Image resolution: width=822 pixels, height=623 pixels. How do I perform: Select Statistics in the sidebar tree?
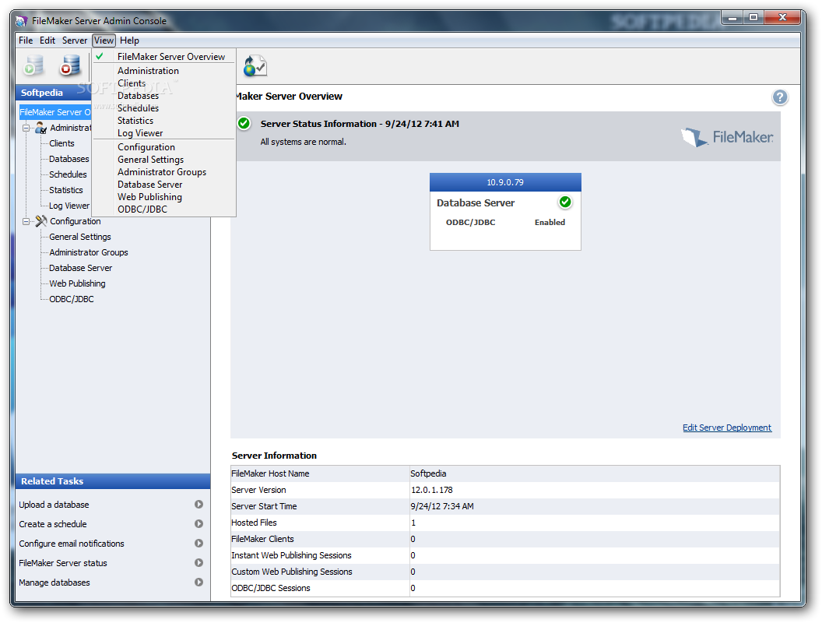66,190
